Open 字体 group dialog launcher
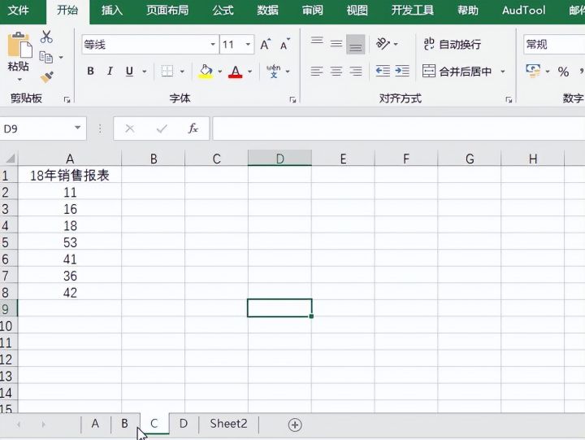The width and height of the screenshot is (585, 440). tap(292, 99)
